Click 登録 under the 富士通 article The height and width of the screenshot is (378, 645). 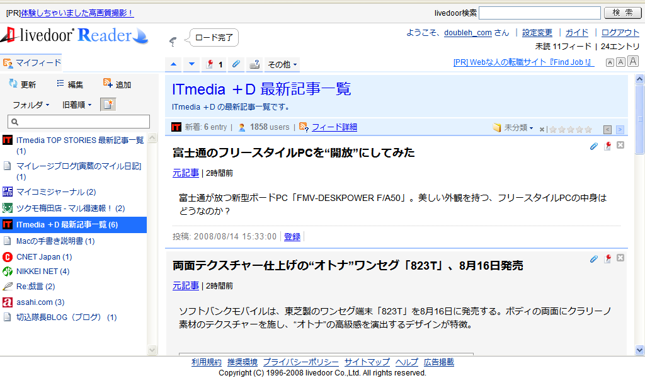click(x=292, y=236)
